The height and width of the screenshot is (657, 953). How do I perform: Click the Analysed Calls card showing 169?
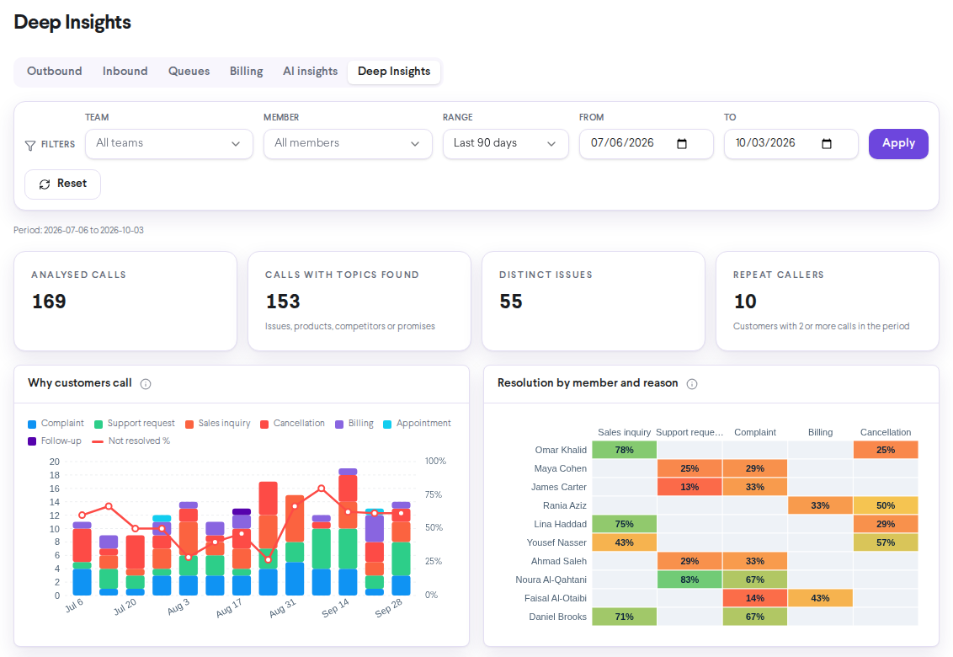point(125,302)
